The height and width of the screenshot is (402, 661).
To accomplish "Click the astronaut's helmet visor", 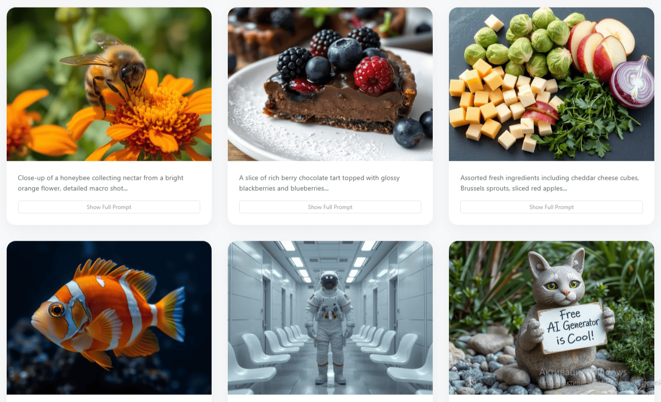I will click(329, 281).
